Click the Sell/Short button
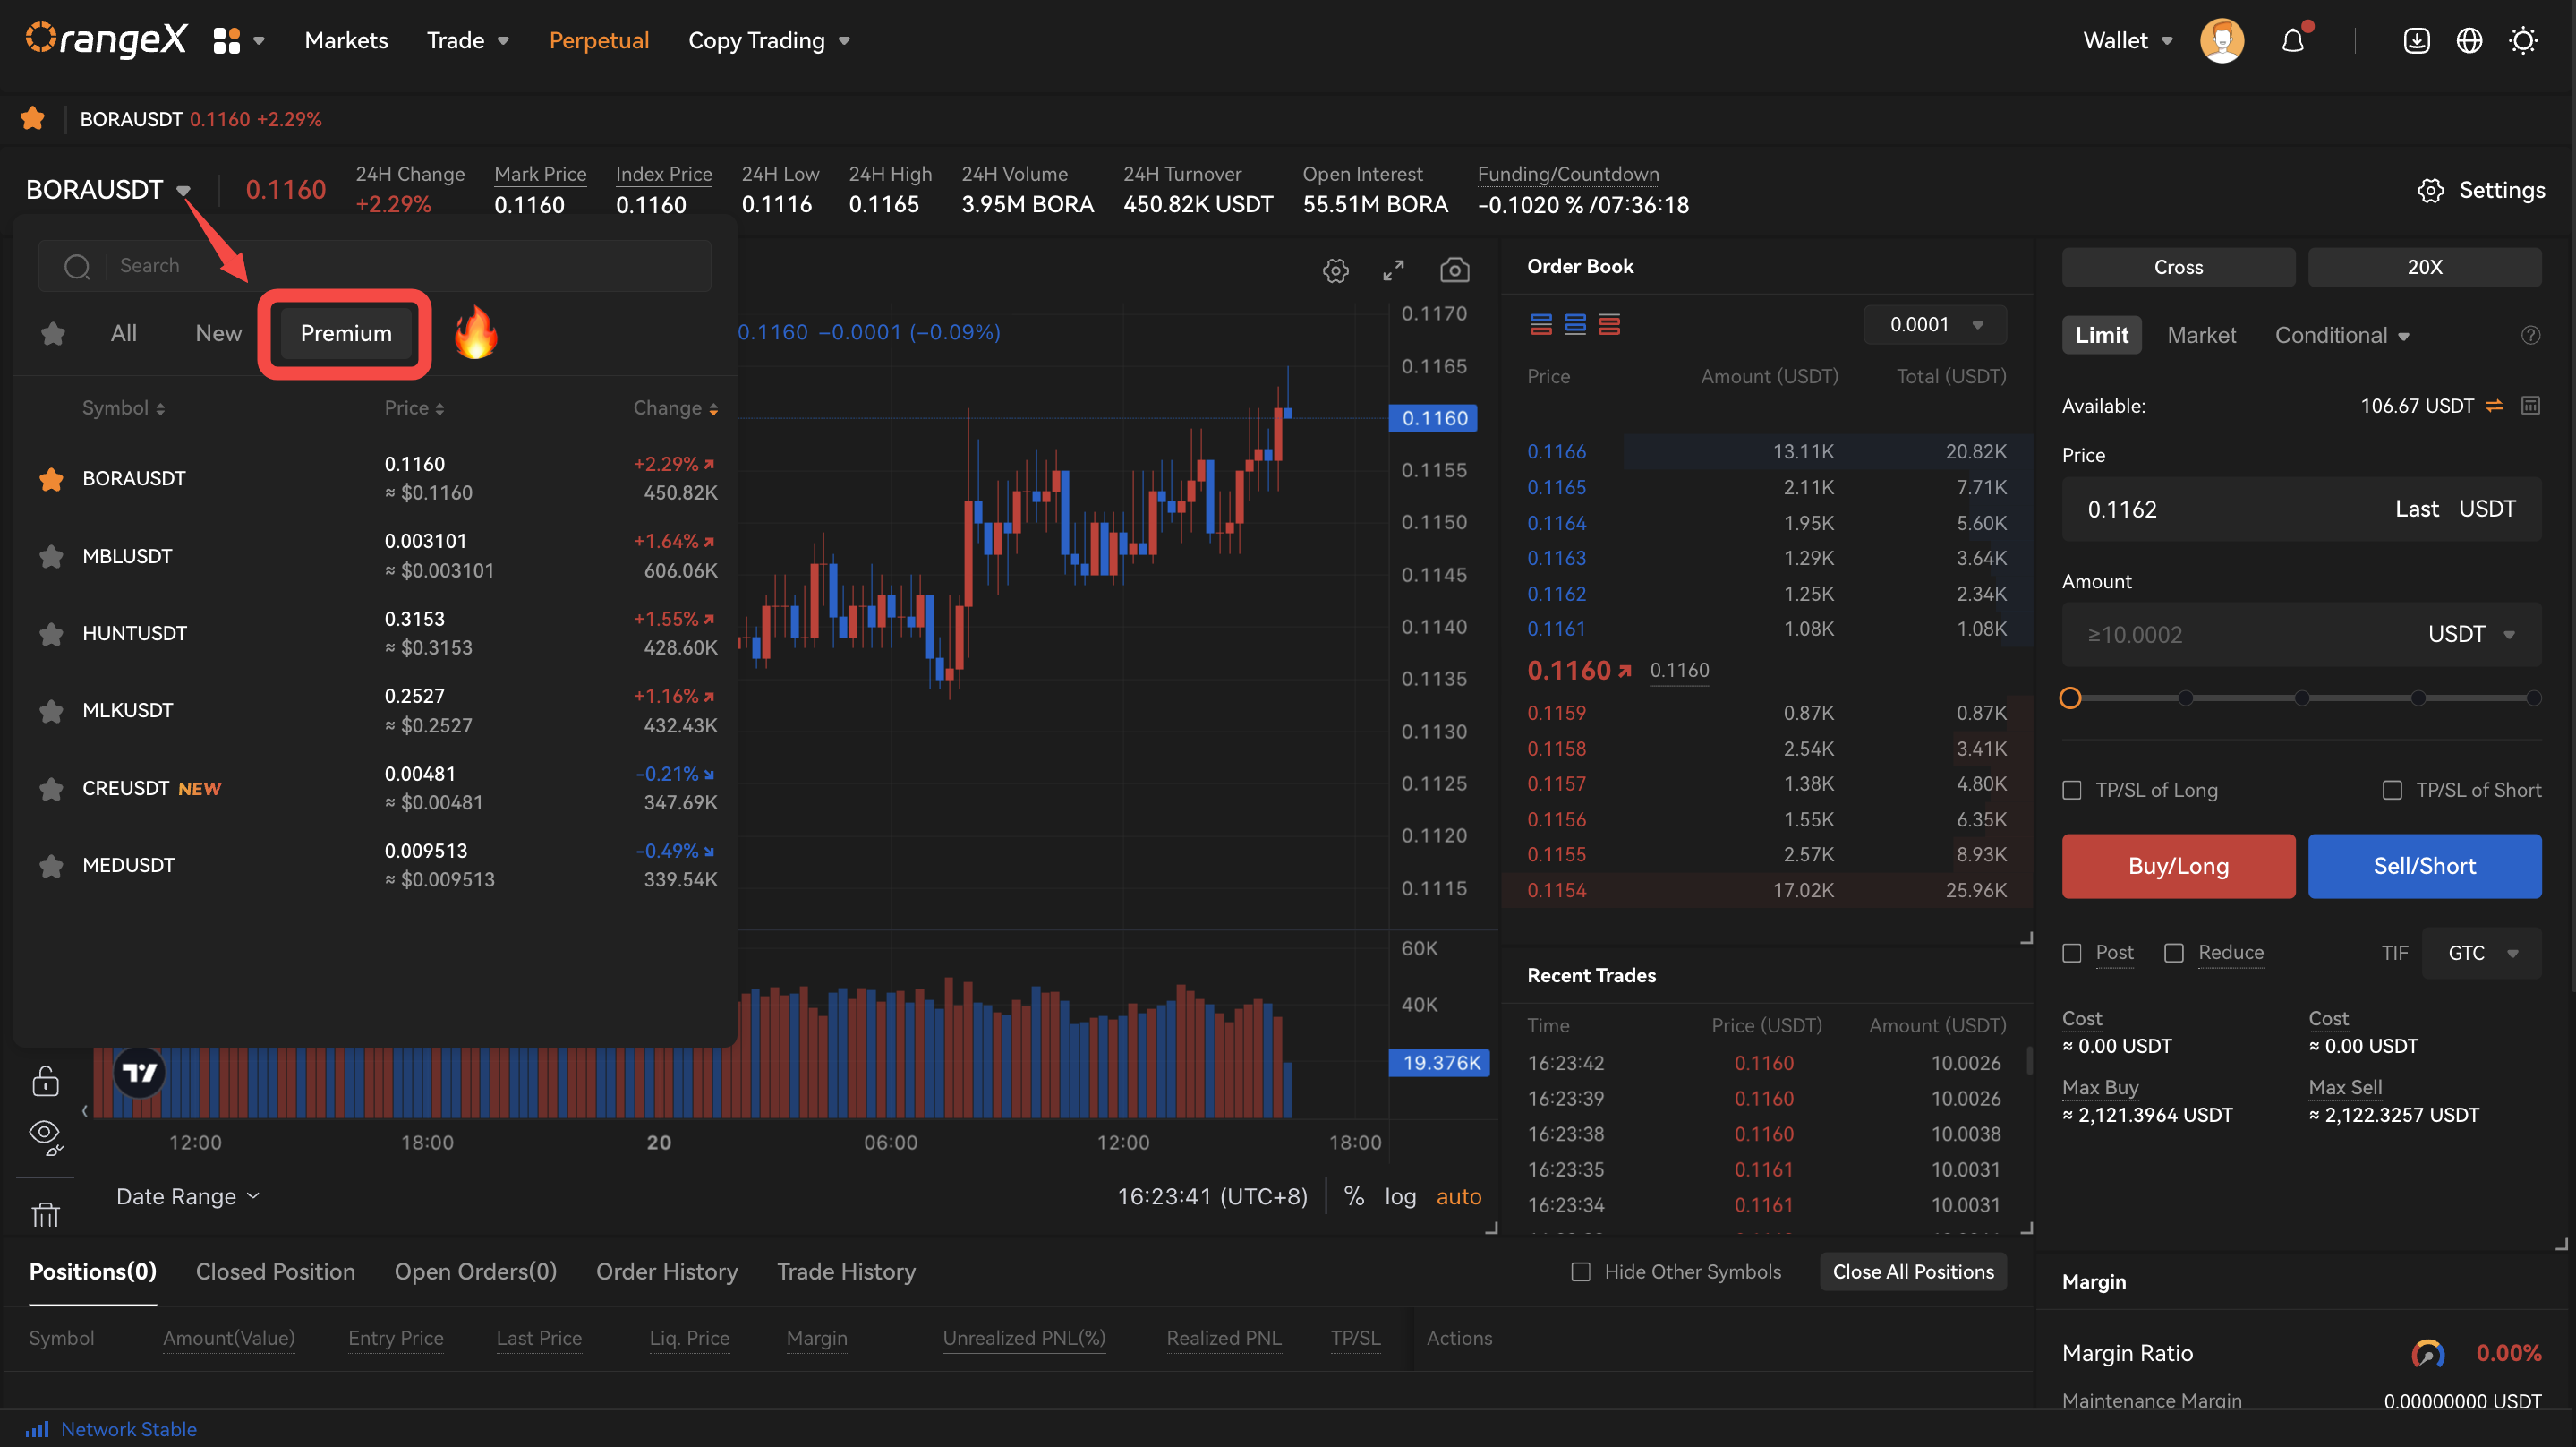The image size is (2576, 1447). 2424,866
